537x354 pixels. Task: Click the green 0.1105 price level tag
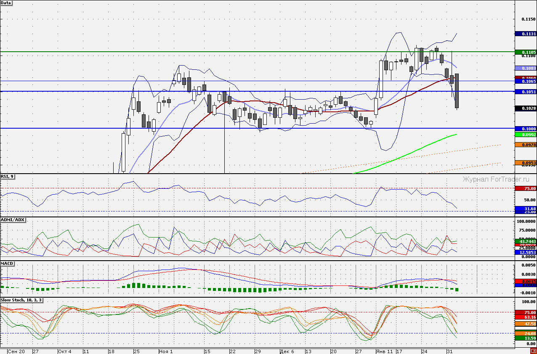coord(526,52)
